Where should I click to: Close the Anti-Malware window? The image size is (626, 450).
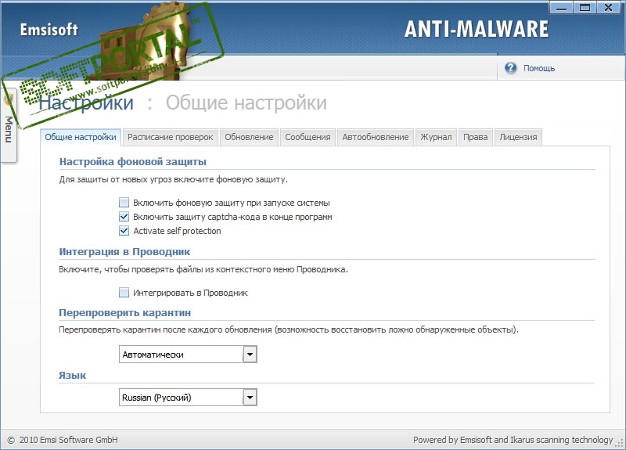coord(609,7)
